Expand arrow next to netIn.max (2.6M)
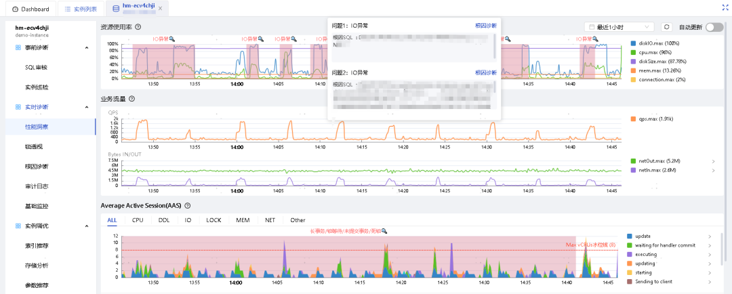 [x=713, y=170]
